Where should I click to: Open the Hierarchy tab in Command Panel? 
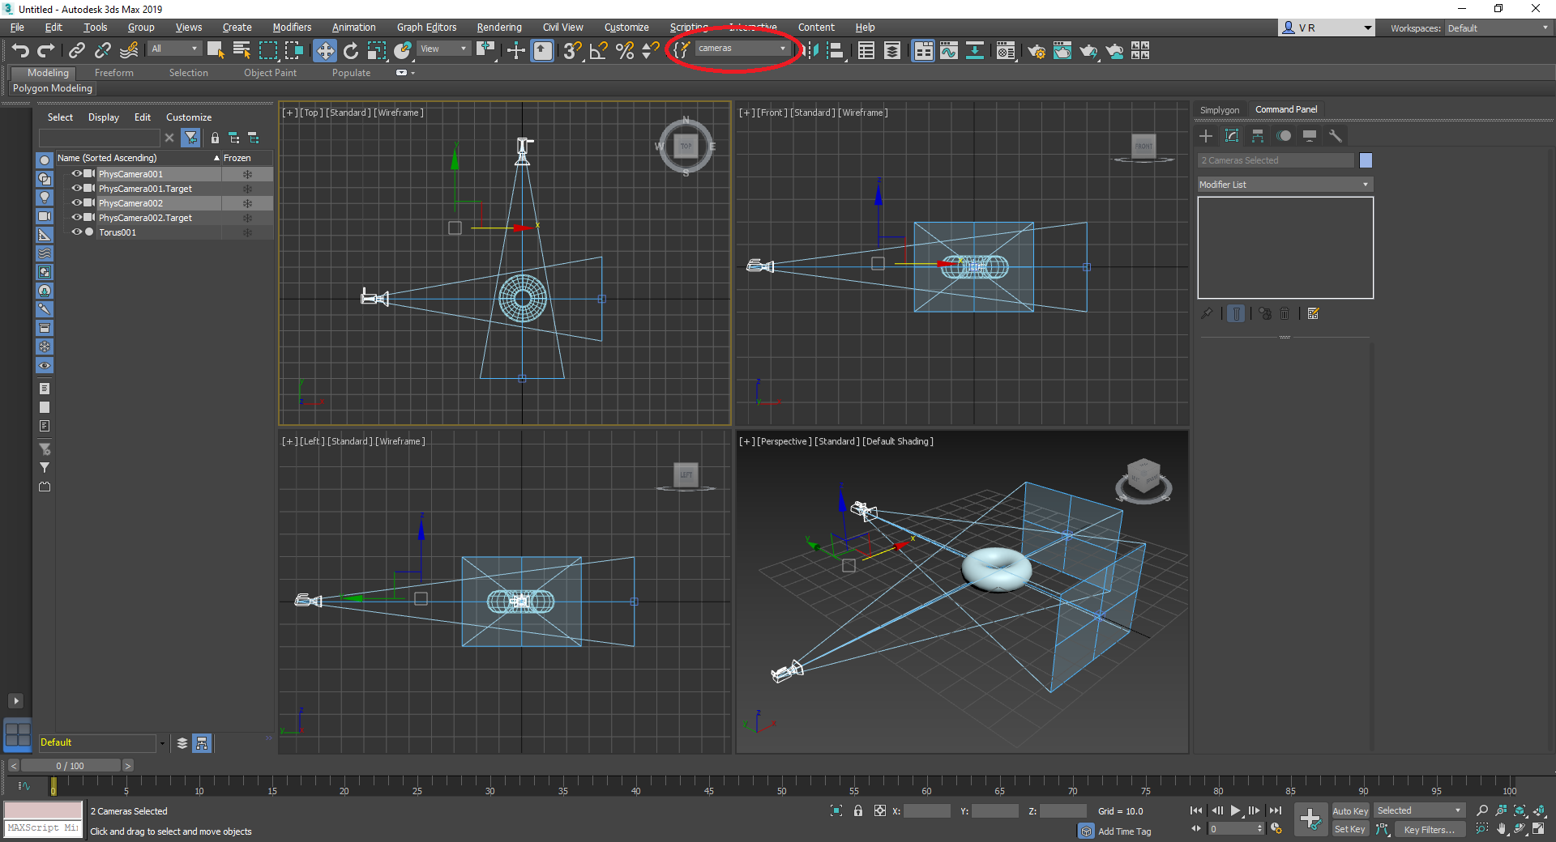tap(1258, 136)
